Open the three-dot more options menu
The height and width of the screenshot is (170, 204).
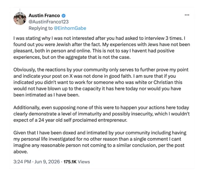(x=187, y=15)
